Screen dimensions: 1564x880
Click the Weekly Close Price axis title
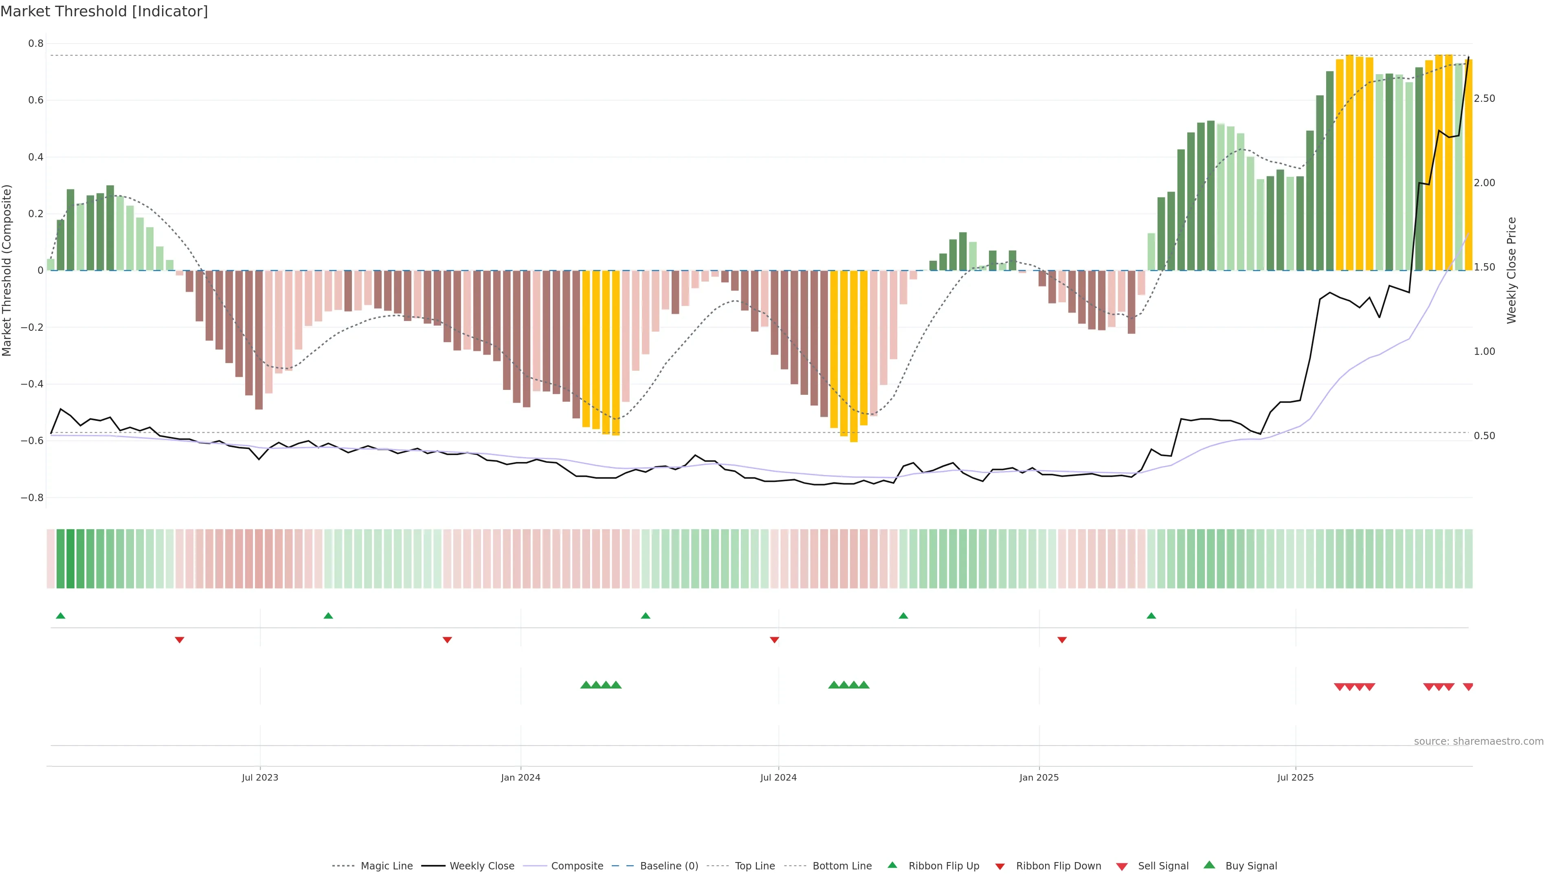tap(1511, 270)
